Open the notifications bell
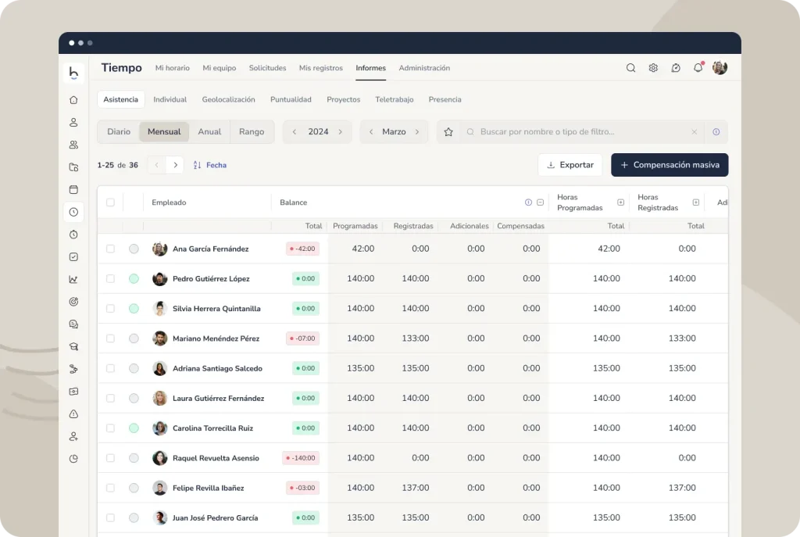Screen dimensions: 800x537 pyautogui.click(x=698, y=67)
